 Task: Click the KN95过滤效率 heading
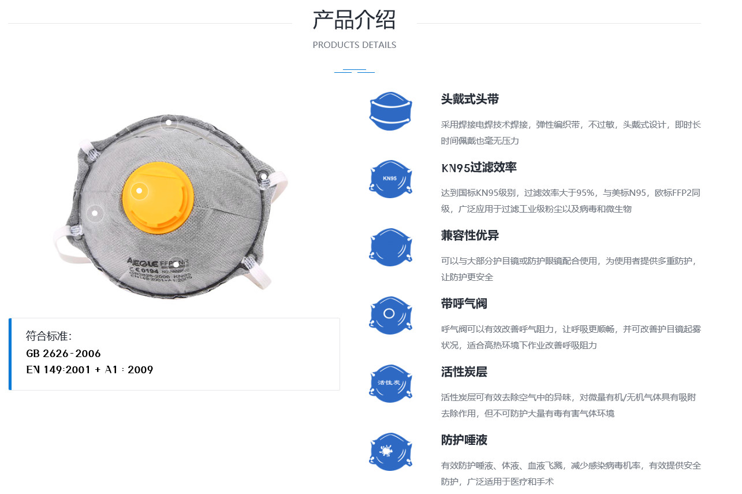click(479, 168)
